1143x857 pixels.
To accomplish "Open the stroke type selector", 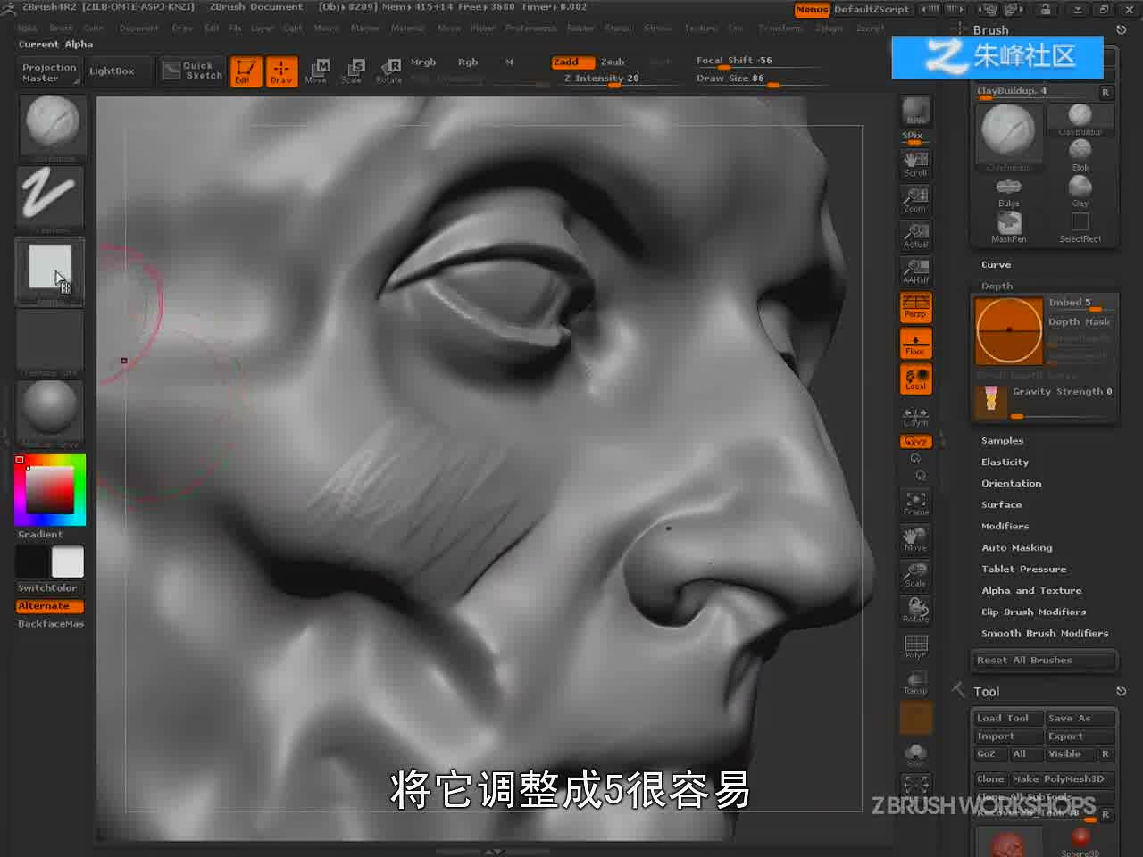I will pos(51,198).
